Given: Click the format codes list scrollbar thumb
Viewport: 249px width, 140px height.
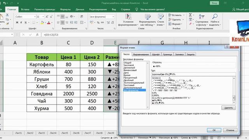Looking at the screenshot, I should point(234,98).
